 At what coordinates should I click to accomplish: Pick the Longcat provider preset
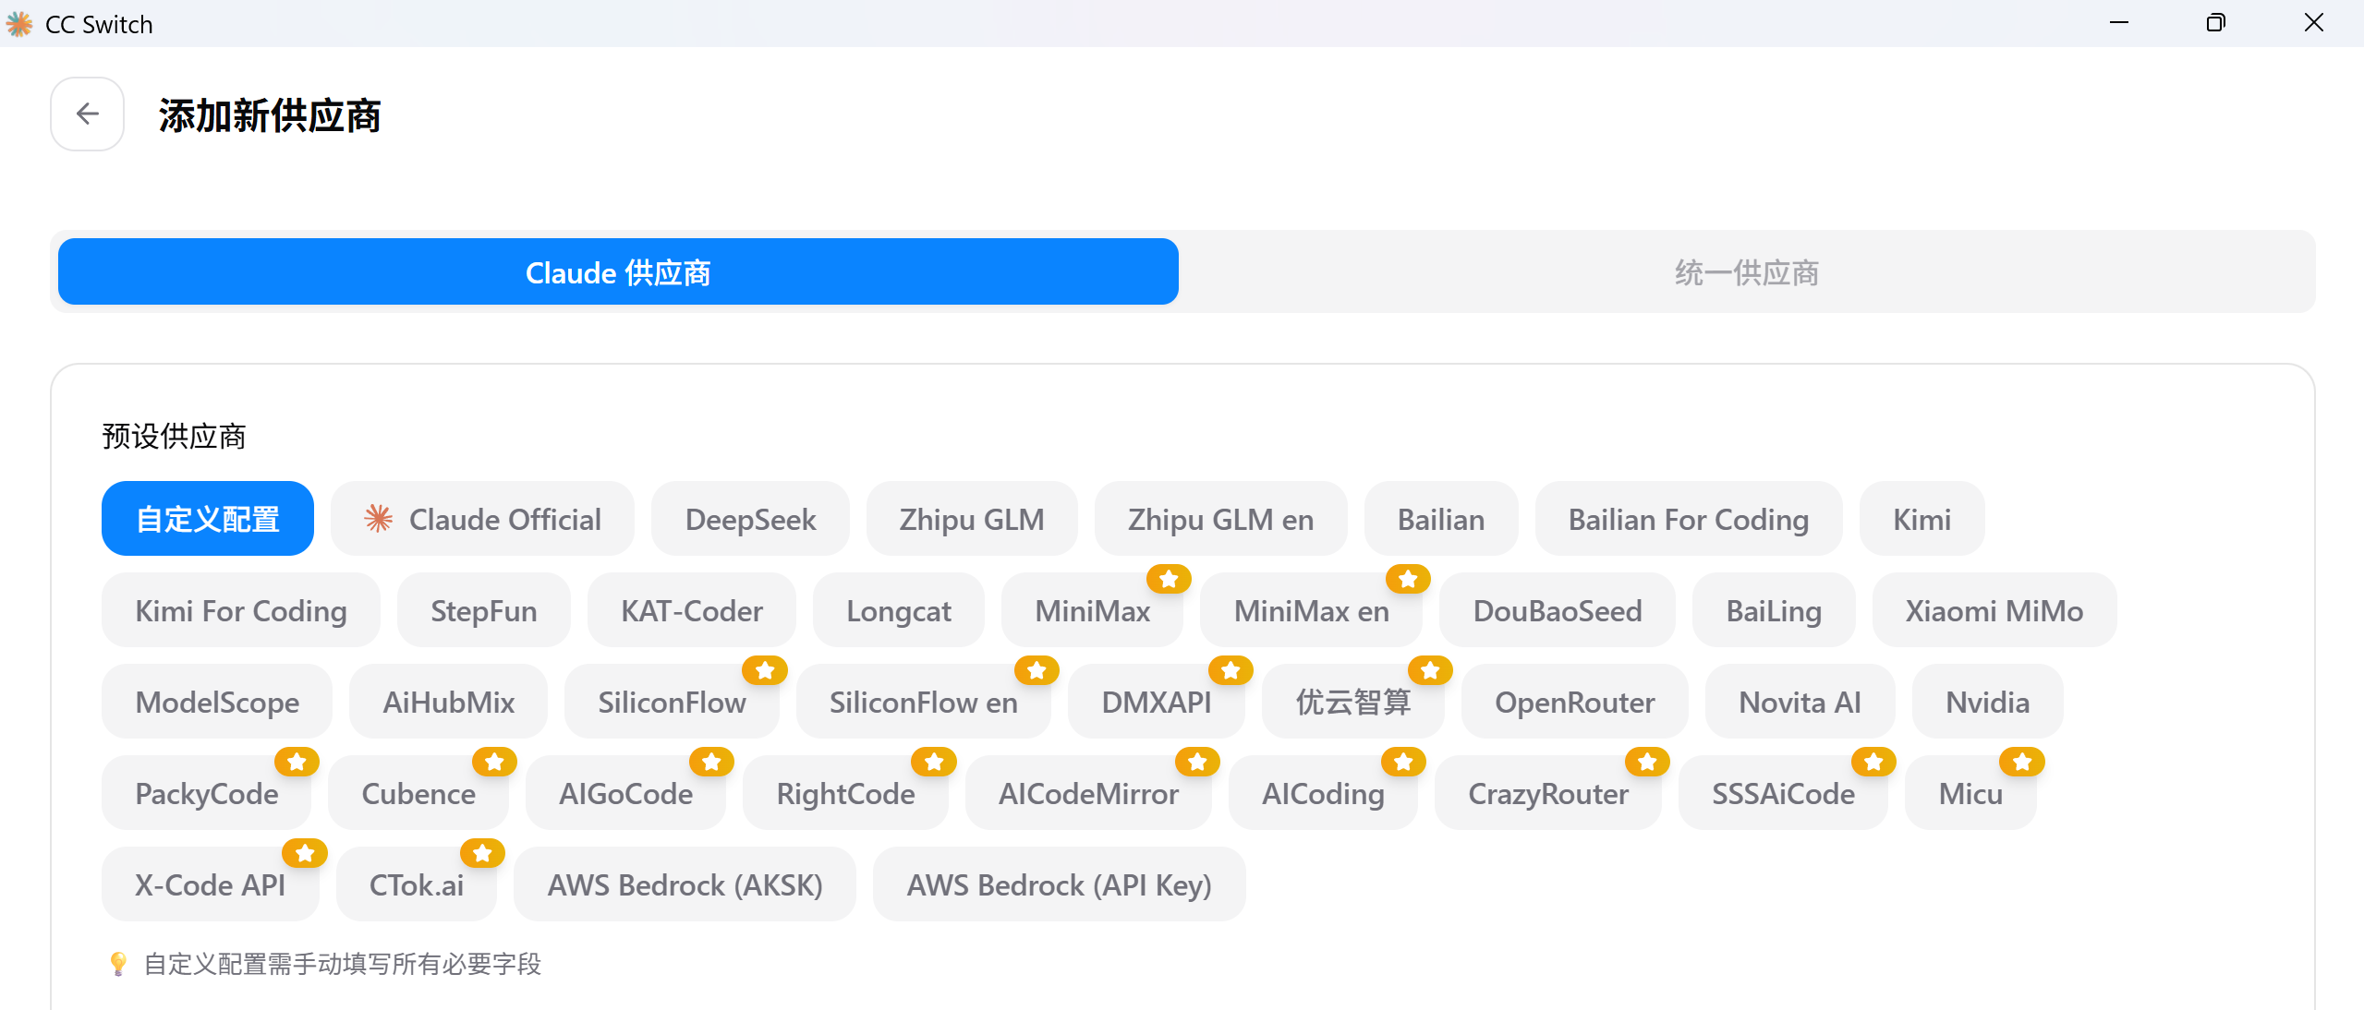click(899, 610)
